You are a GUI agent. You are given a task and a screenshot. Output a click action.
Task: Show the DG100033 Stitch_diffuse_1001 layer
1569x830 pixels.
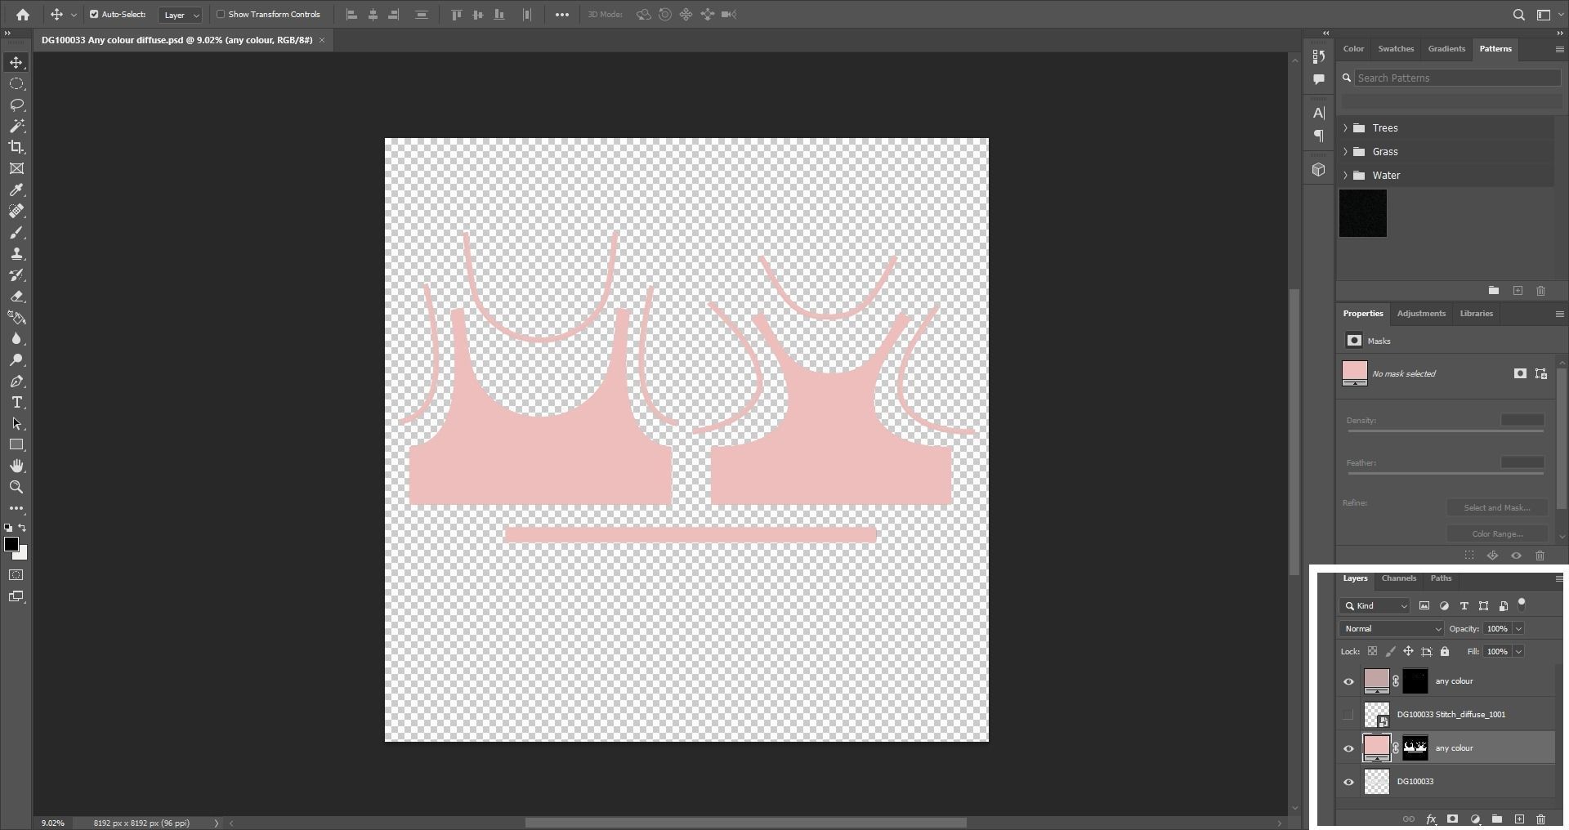pos(1348,714)
